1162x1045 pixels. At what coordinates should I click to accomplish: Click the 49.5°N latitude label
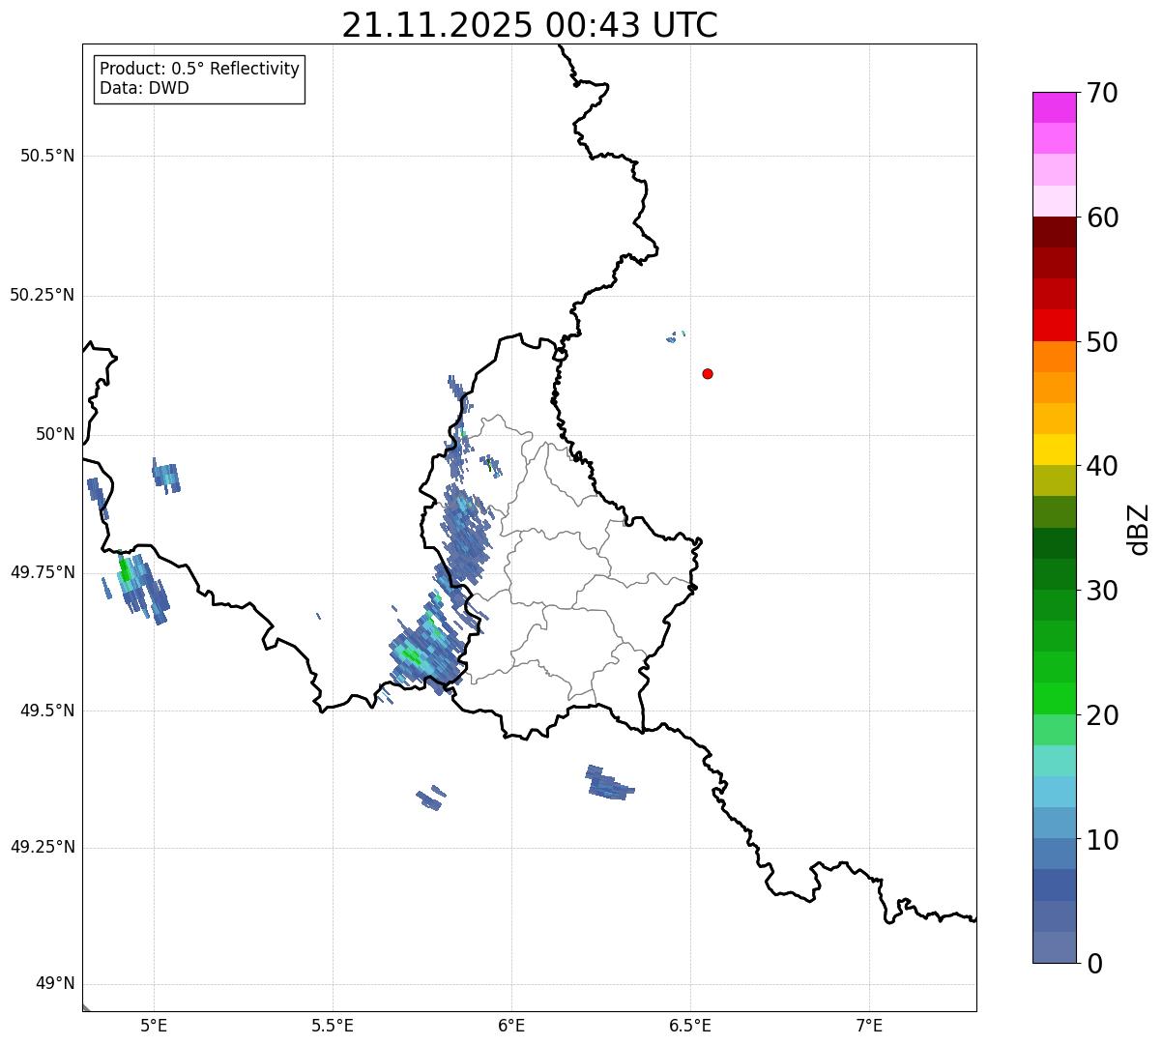tap(47, 711)
